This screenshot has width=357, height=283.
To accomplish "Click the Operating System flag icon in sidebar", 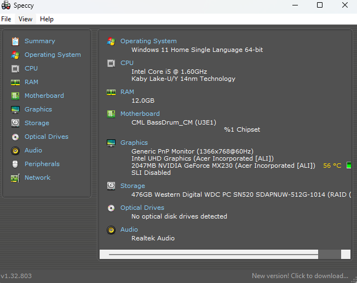I will 15,55.
